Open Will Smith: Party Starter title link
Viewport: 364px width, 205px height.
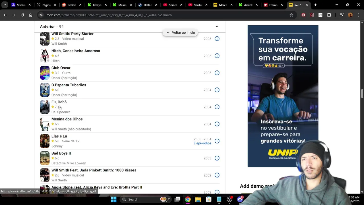click(73, 34)
